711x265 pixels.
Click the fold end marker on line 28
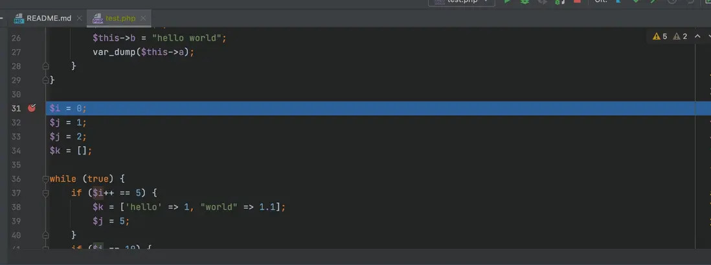(45, 66)
